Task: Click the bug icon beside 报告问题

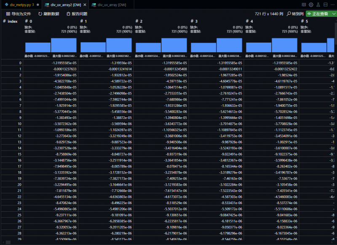Action: click(68, 14)
